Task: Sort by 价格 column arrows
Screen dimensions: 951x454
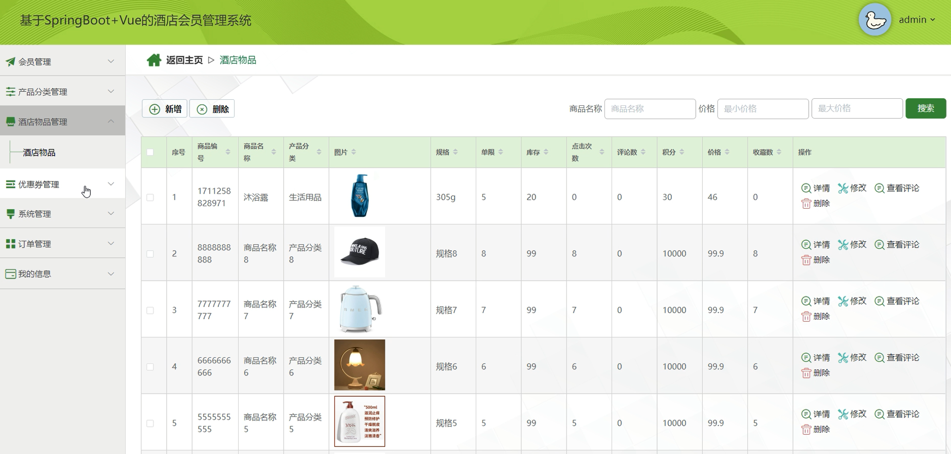Action: pyautogui.click(x=727, y=152)
